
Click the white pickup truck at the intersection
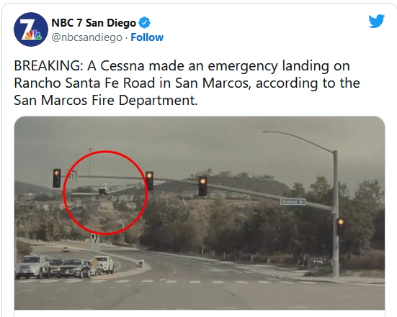[104, 265]
